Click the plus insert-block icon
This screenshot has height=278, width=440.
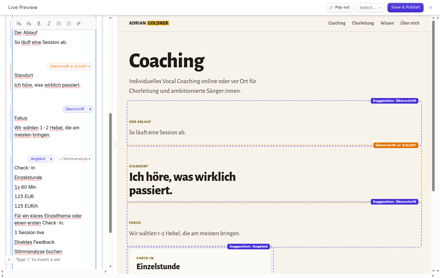[x=9, y=260]
